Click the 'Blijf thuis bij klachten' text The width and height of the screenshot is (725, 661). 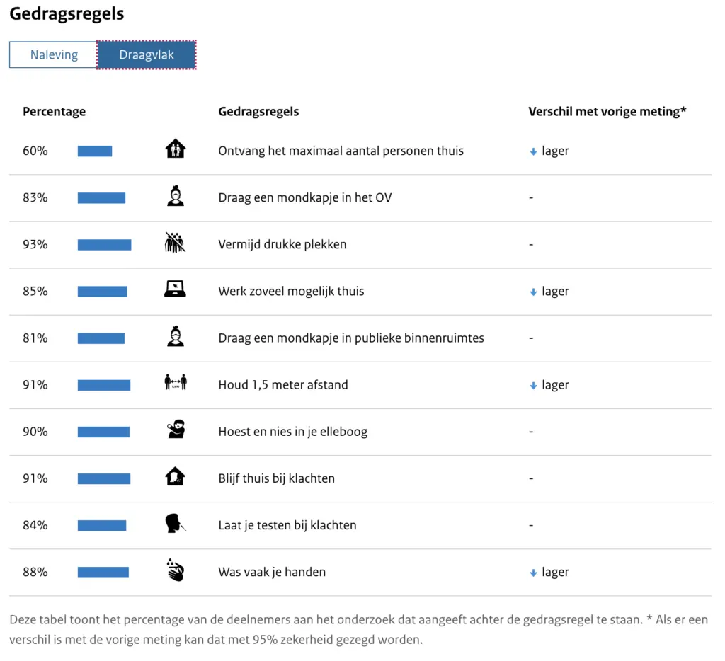[x=276, y=478]
